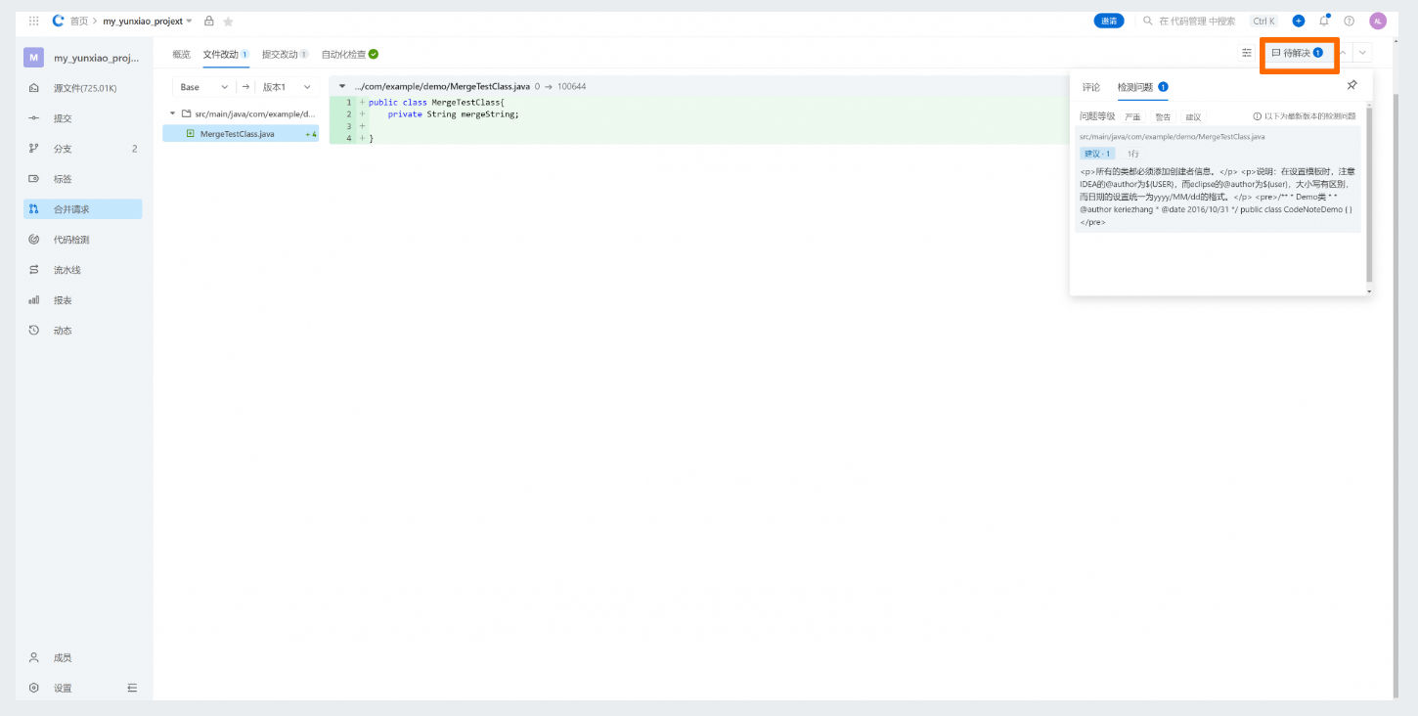Switch to the 提交改动 tab

click(x=286, y=54)
